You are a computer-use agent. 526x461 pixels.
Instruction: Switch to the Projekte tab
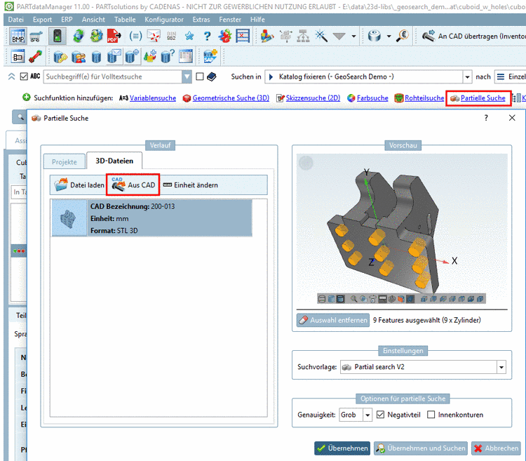[64, 162]
